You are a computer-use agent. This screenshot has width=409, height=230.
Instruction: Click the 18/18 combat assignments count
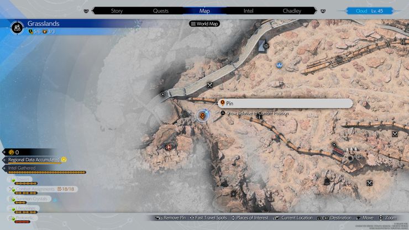pyautogui.click(x=66, y=189)
